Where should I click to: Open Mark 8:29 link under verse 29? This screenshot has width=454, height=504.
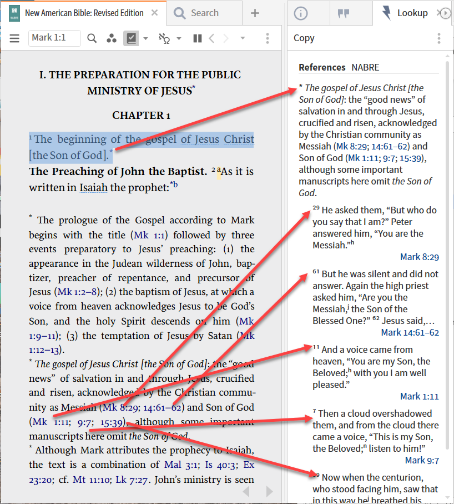[x=420, y=257]
